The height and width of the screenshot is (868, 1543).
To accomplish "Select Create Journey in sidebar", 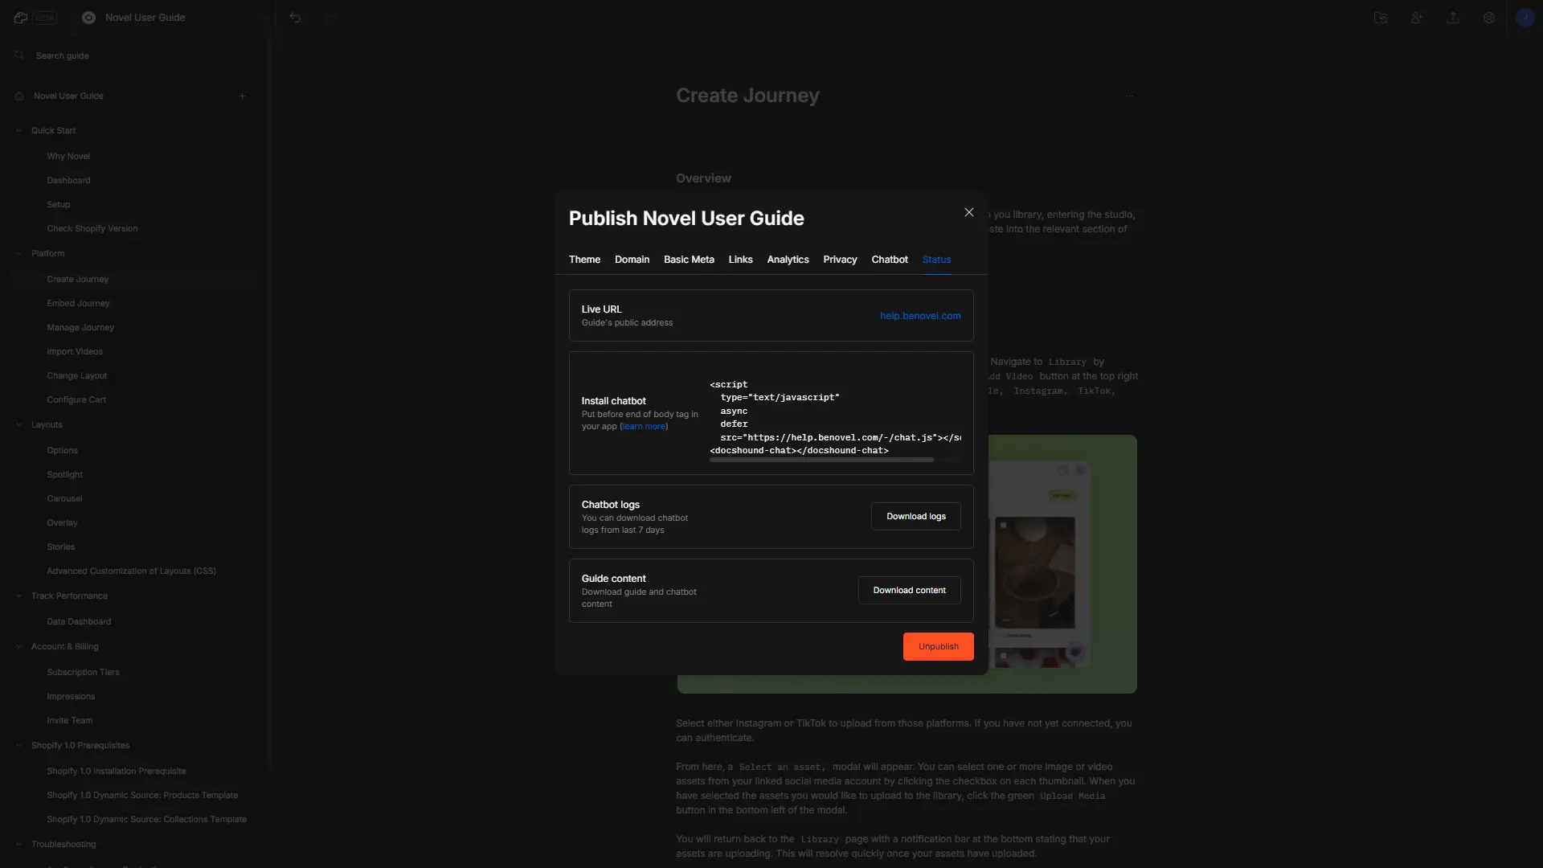I will pos(77,279).
